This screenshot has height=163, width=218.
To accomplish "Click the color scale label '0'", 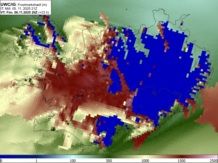I will click(1, 161).
